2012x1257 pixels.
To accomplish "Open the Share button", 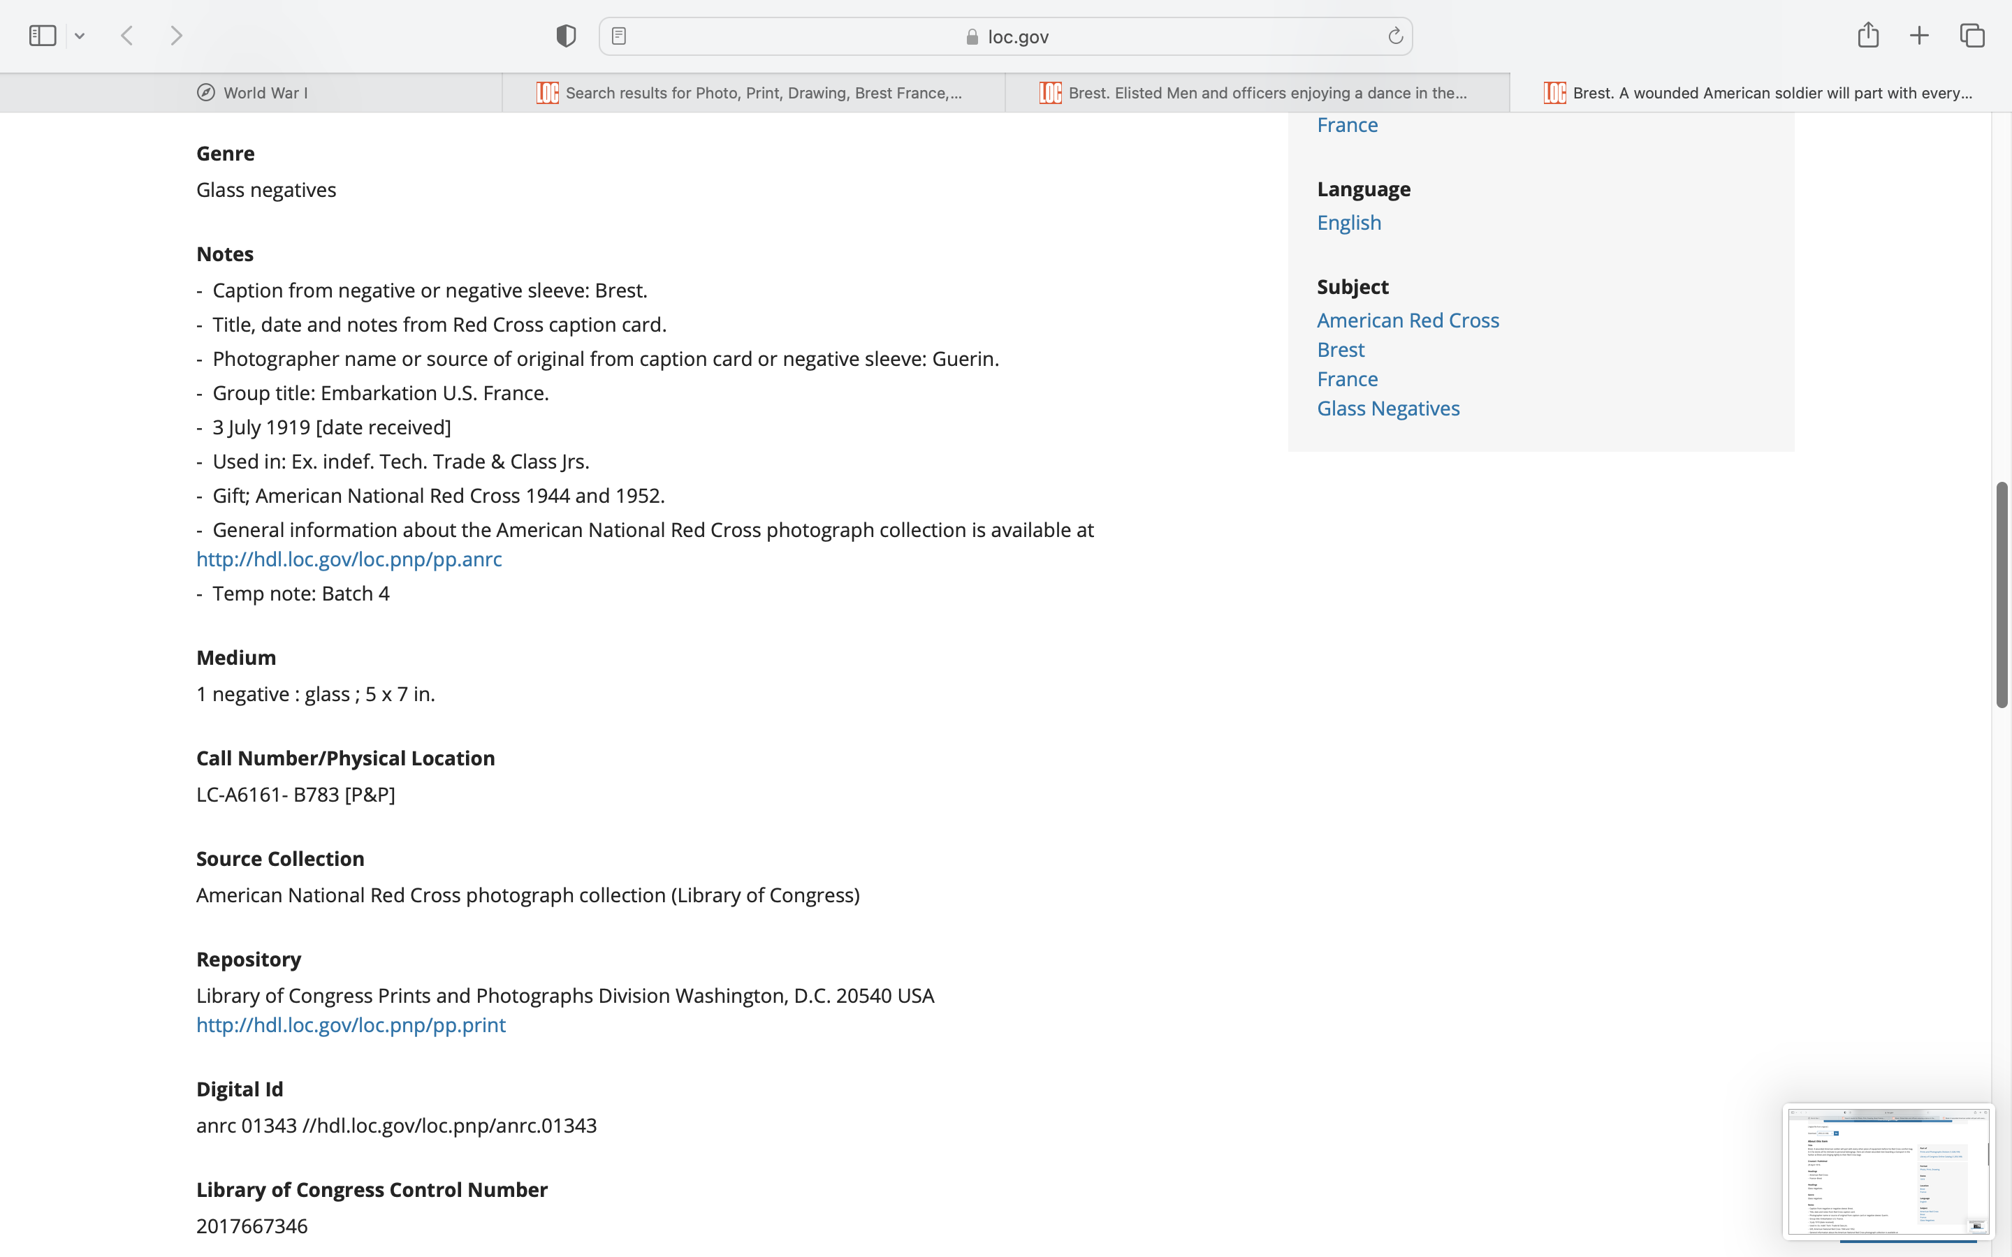I will 1867,35.
